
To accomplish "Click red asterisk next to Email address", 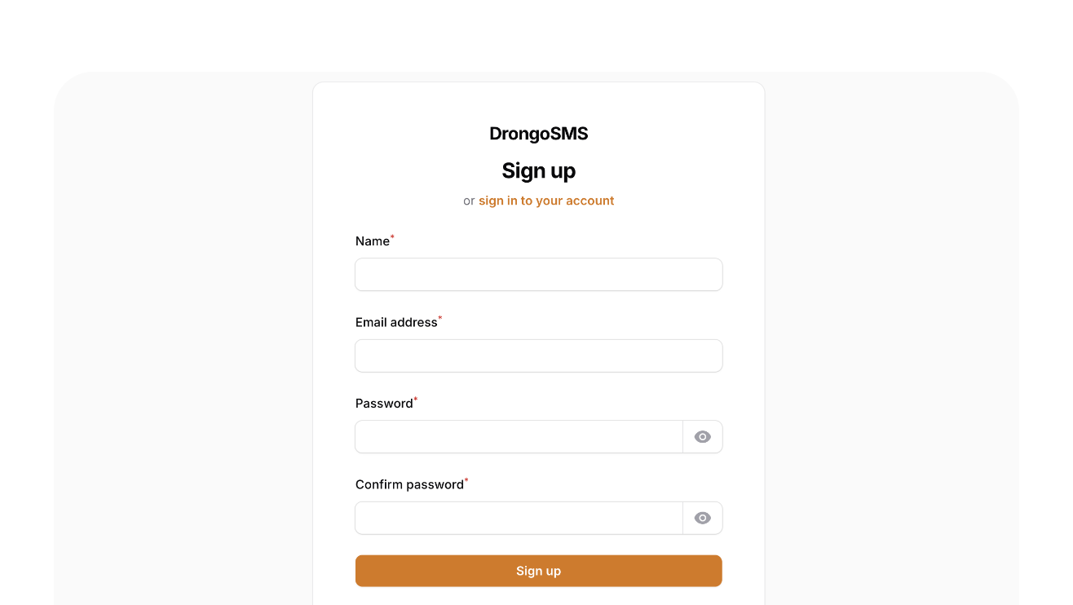I will (440, 318).
